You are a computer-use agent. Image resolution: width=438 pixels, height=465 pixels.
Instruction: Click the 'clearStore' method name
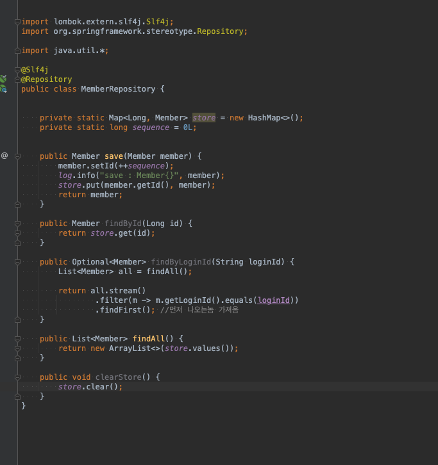[x=118, y=377]
